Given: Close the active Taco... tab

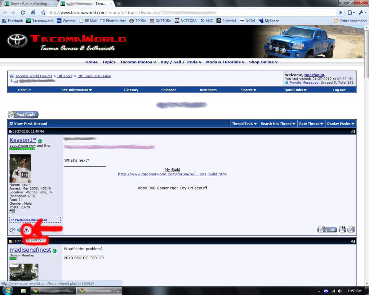Looking at the screenshot, I should point(111,4).
